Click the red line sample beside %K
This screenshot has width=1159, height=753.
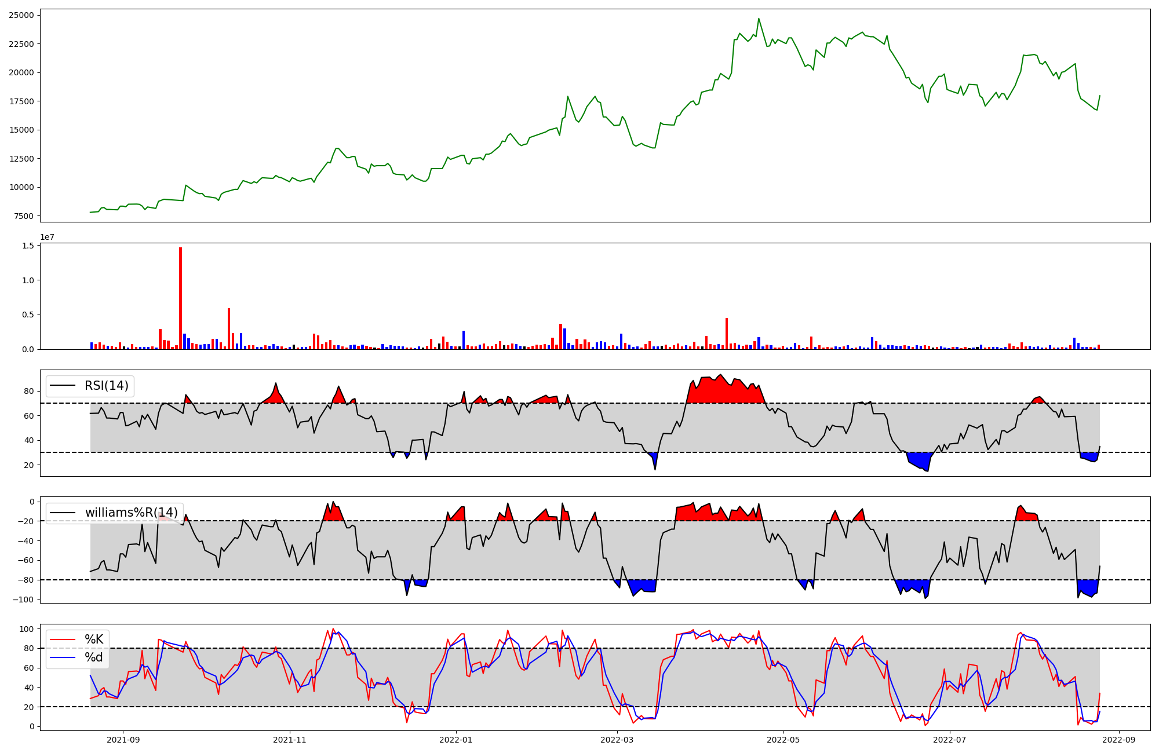tap(63, 639)
